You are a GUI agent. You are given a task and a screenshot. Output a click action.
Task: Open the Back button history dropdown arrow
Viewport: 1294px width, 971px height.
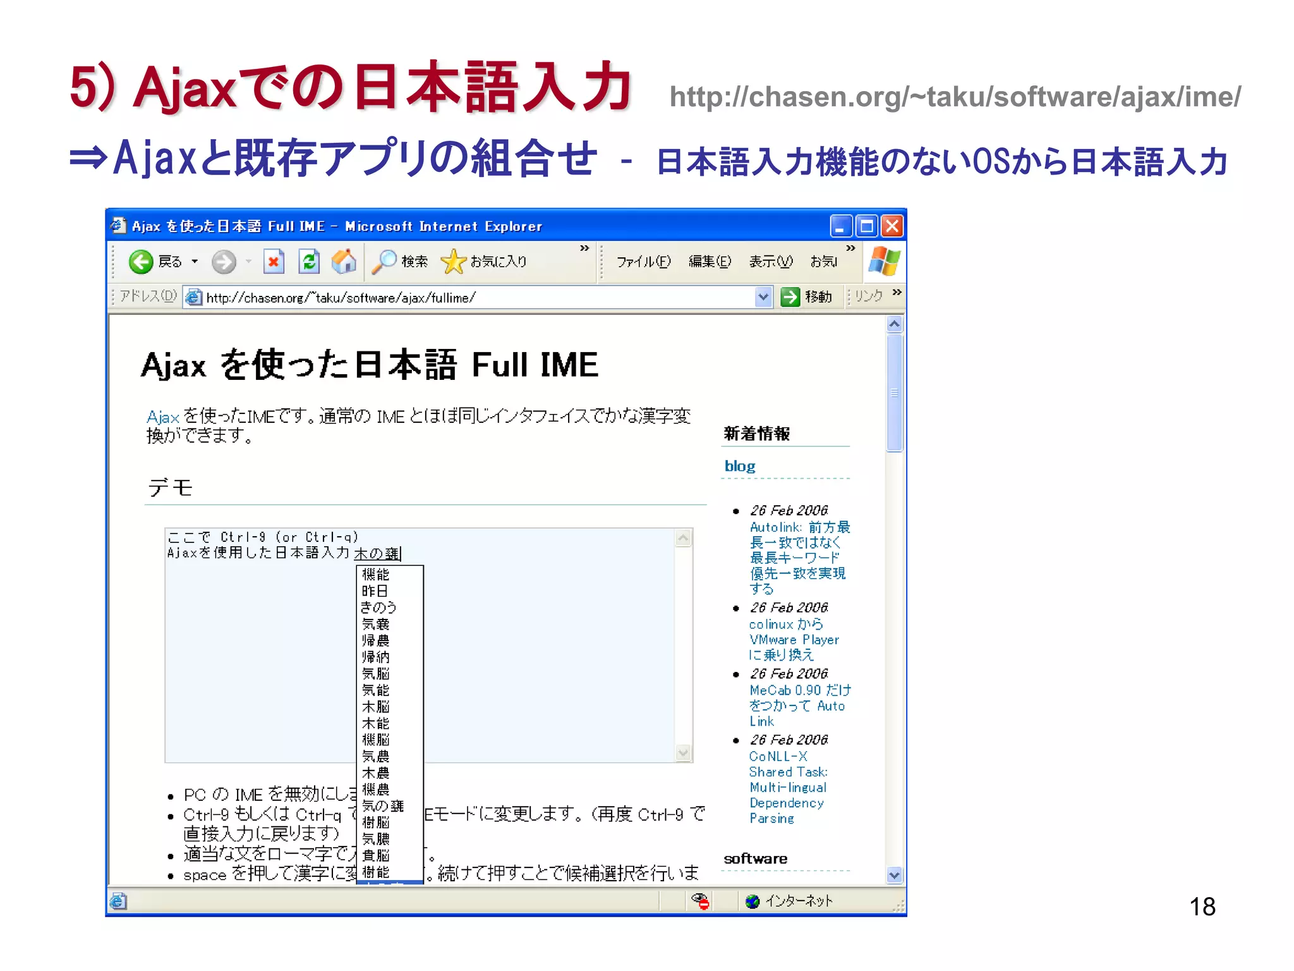point(195,262)
